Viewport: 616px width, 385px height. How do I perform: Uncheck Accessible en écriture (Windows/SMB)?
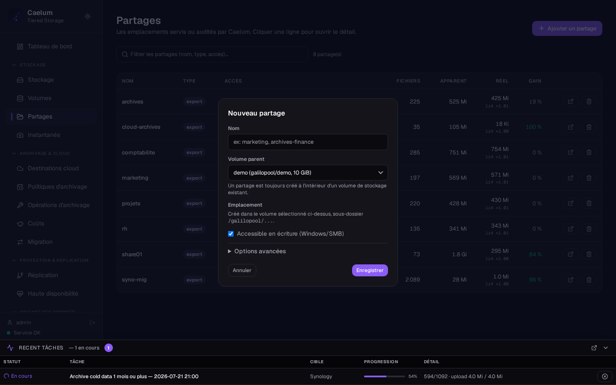231,234
